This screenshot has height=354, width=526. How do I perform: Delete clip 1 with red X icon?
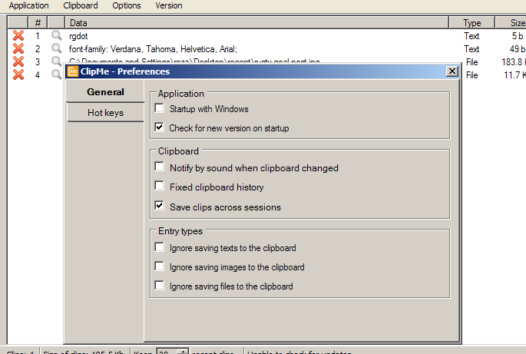[18, 35]
